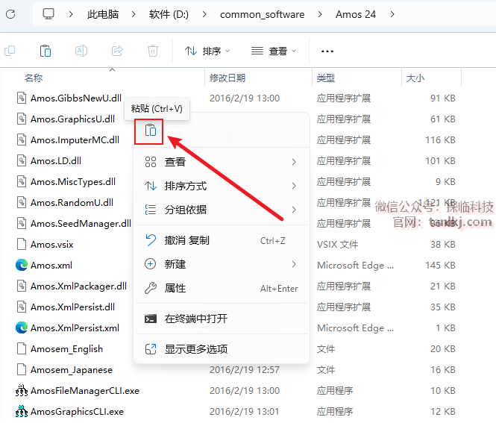Click the share icon in toolbar

tap(117, 51)
